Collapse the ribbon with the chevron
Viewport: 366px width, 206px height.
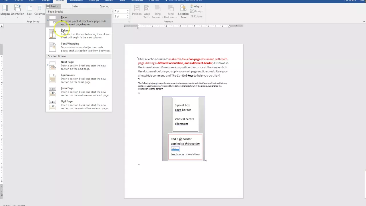[x=364, y=22]
